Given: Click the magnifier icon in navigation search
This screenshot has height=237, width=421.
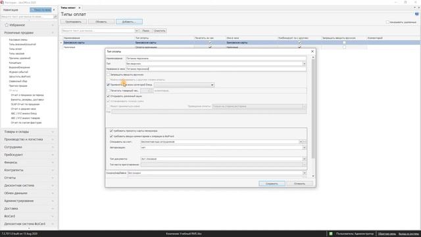Looking at the screenshot, I should (x=55, y=16).
